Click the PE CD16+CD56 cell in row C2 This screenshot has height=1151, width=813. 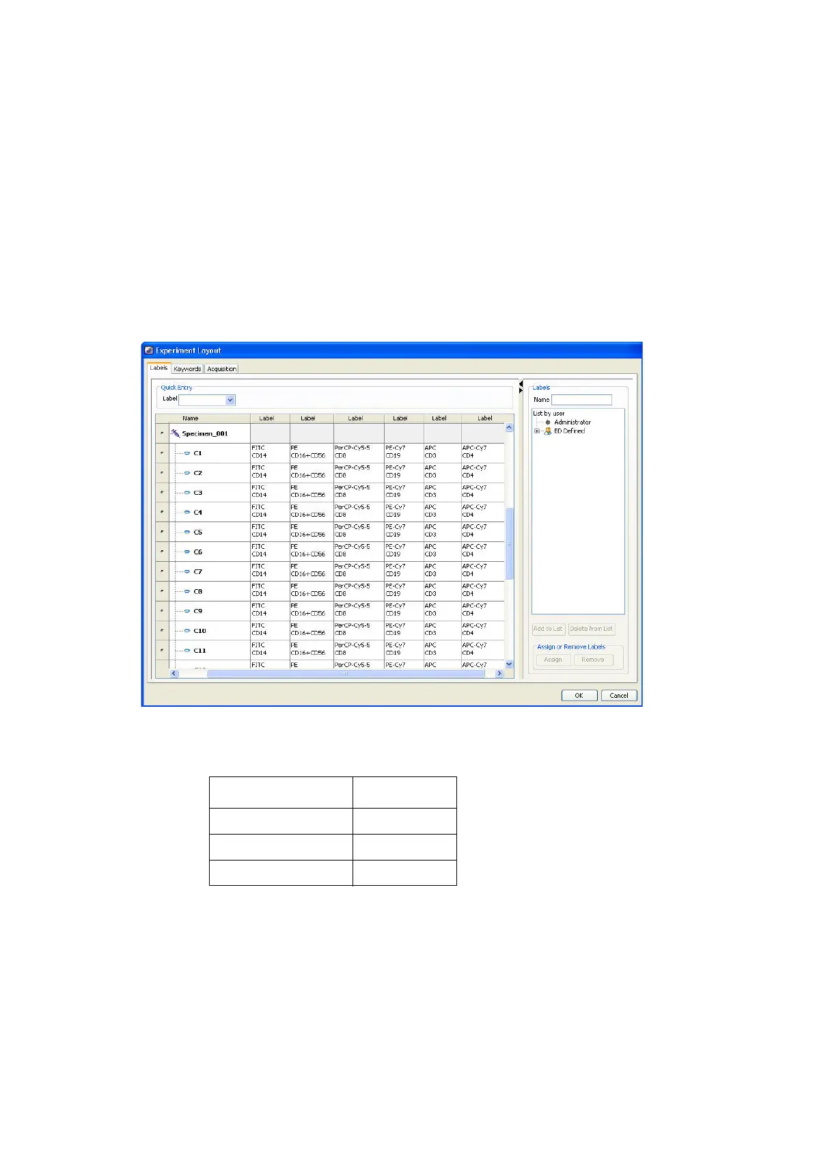(312, 472)
